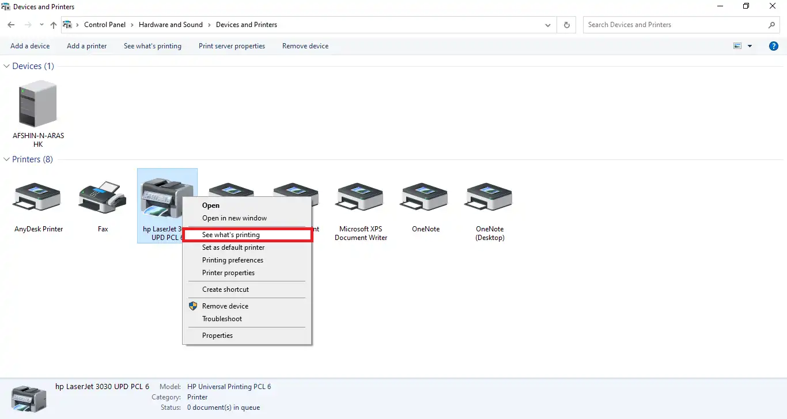Click the AFSHIN-N-ARASHK computer icon
The height and width of the screenshot is (419, 787).
(38, 104)
